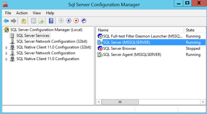
Task: Sort services by the Name column header
Action: click(140, 30)
